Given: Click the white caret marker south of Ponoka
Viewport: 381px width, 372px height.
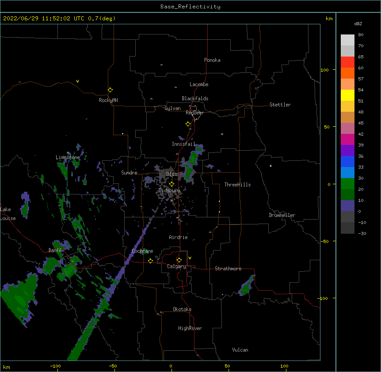Looking at the screenshot, I should tap(161, 65).
